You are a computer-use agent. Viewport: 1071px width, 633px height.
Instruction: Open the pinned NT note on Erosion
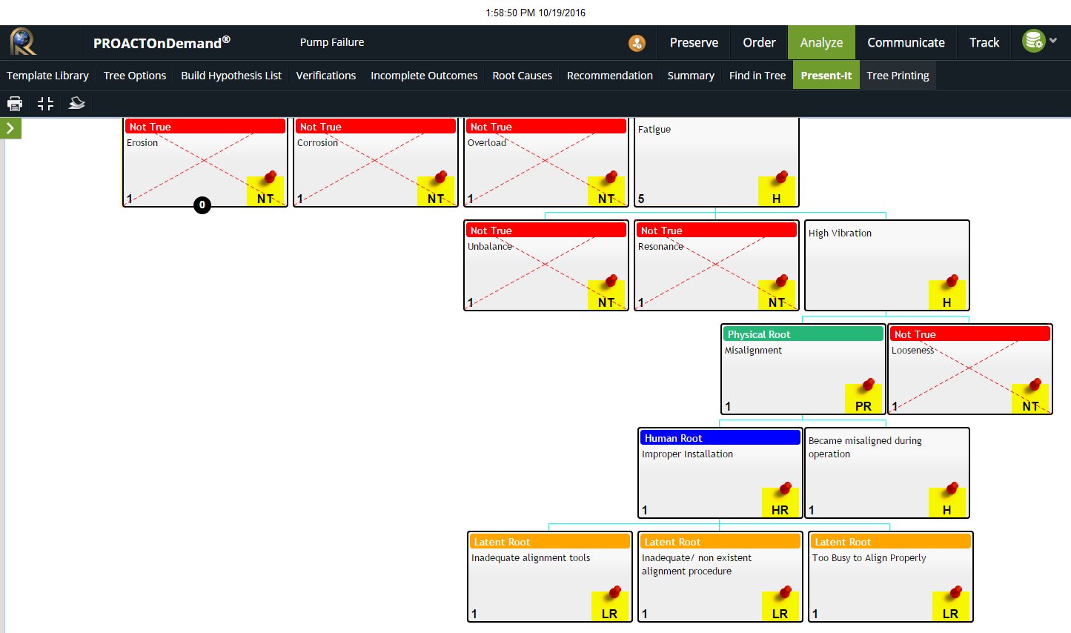[265, 190]
